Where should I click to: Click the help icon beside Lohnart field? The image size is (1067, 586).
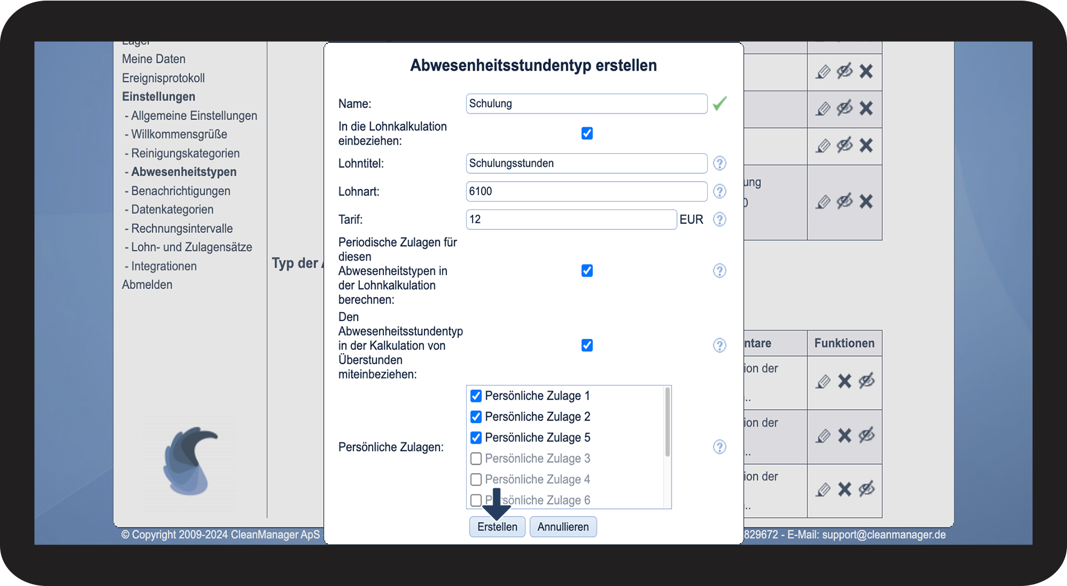click(x=719, y=191)
